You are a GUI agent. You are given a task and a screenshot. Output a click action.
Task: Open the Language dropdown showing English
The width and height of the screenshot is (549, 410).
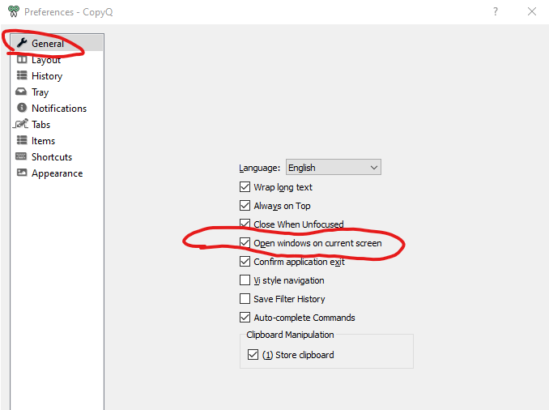point(334,167)
